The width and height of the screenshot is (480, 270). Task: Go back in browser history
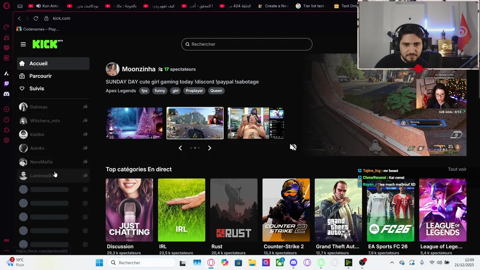[x=19, y=18]
